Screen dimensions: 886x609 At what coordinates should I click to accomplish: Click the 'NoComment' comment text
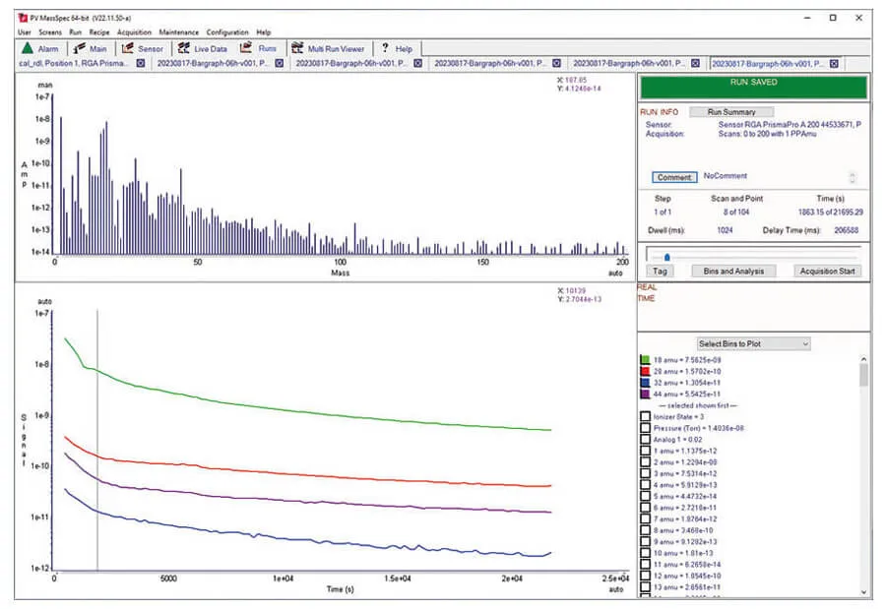725,176
